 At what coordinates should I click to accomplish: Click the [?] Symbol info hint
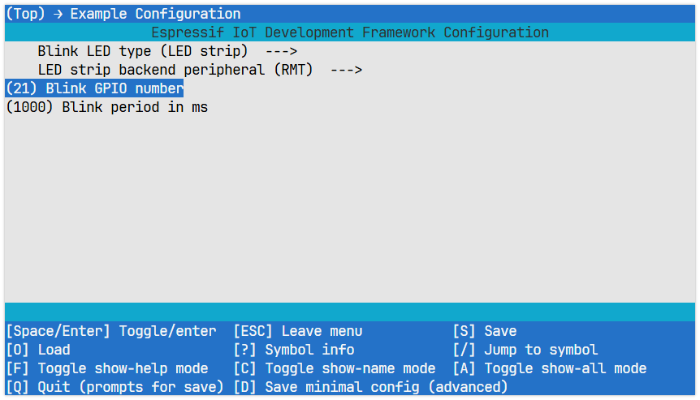(x=293, y=350)
